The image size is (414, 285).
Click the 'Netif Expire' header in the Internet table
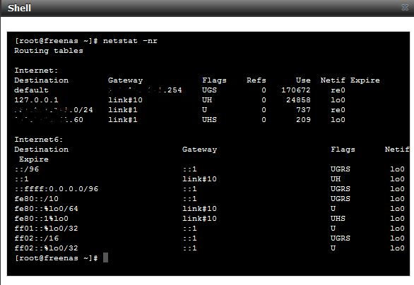point(350,80)
